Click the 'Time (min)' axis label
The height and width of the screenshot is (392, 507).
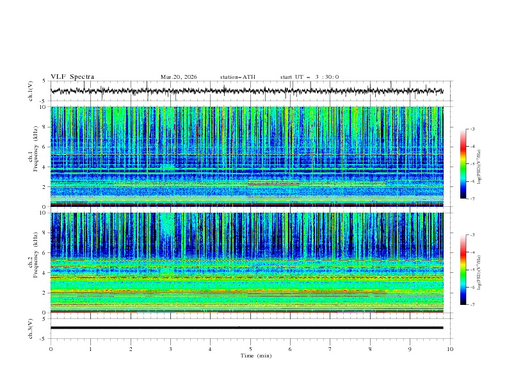tap(256, 355)
